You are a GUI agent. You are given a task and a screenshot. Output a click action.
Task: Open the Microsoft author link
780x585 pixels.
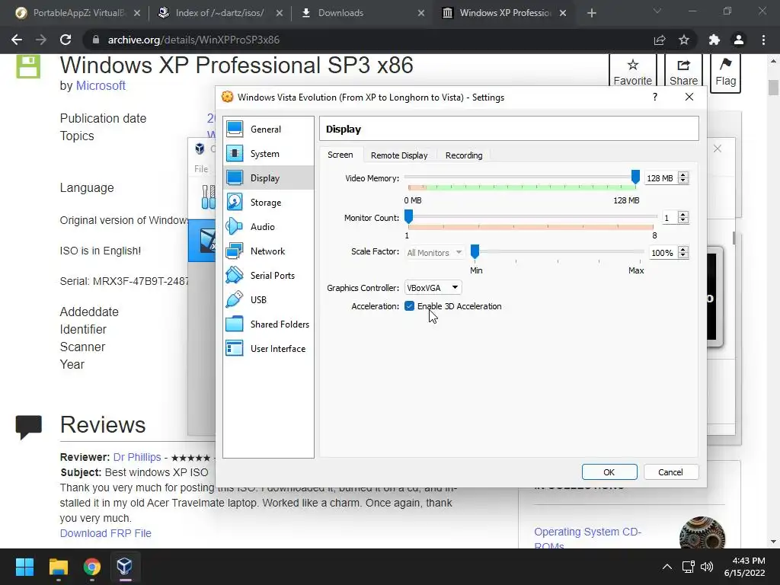[x=101, y=85]
